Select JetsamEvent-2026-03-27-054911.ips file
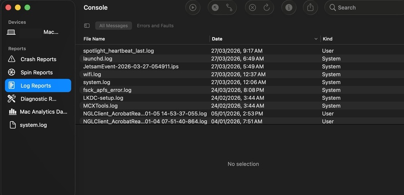The image size is (404, 195). point(131,67)
